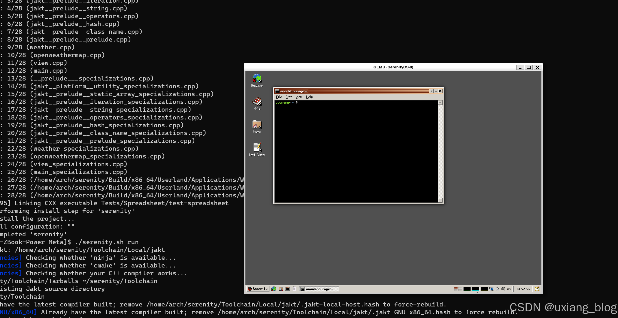Open the taskbar clock showing 14:52:56
The height and width of the screenshot is (318, 618).
click(523, 289)
